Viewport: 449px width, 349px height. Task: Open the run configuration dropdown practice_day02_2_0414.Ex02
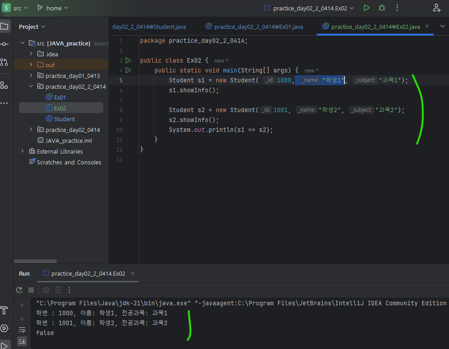[308, 8]
